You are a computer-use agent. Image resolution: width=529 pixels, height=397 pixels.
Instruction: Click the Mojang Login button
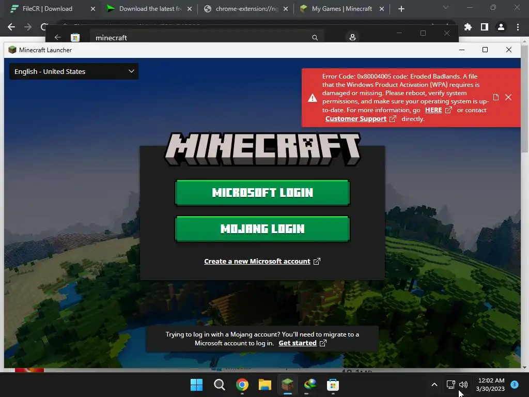pyautogui.click(x=262, y=229)
